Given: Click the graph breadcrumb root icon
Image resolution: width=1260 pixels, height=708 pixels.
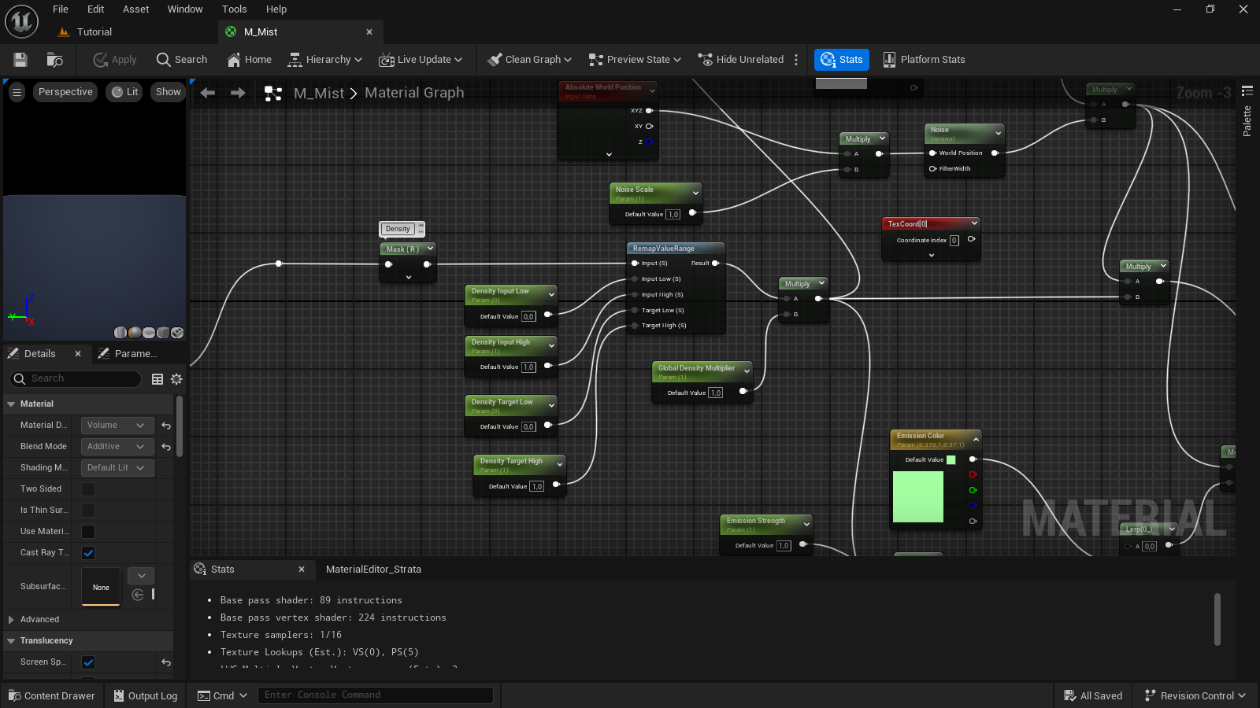Looking at the screenshot, I should [x=273, y=94].
